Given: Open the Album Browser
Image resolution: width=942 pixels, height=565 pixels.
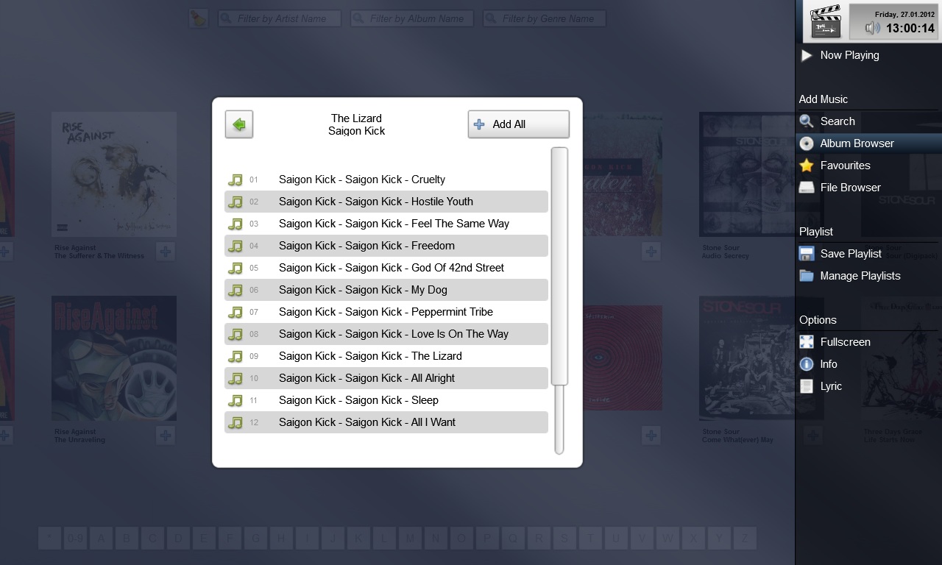Looking at the screenshot, I should 868,143.
